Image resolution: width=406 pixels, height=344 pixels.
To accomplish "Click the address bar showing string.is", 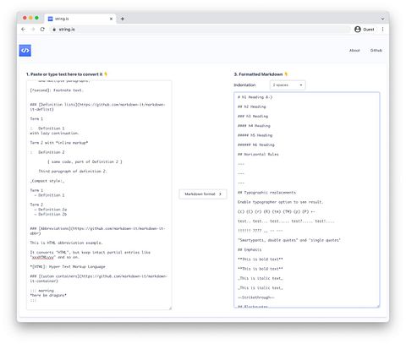I will point(200,30).
